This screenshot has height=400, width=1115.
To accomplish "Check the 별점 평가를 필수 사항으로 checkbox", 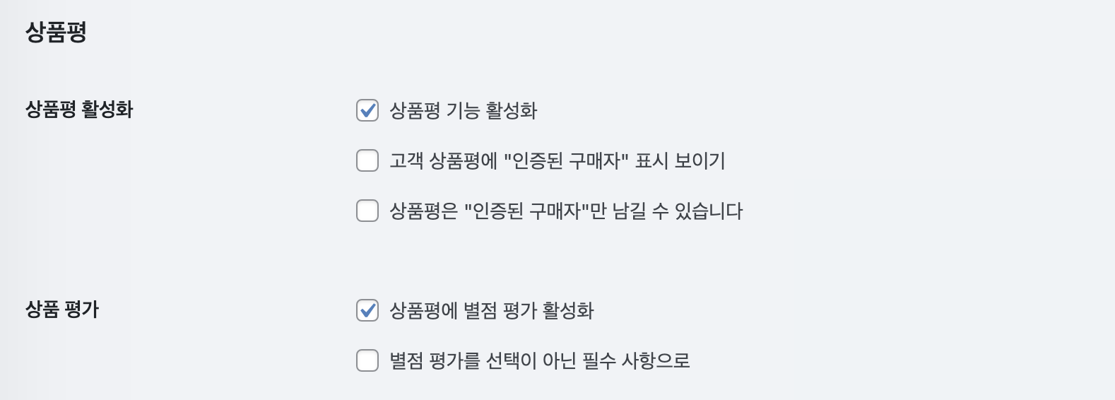I will click(367, 360).
